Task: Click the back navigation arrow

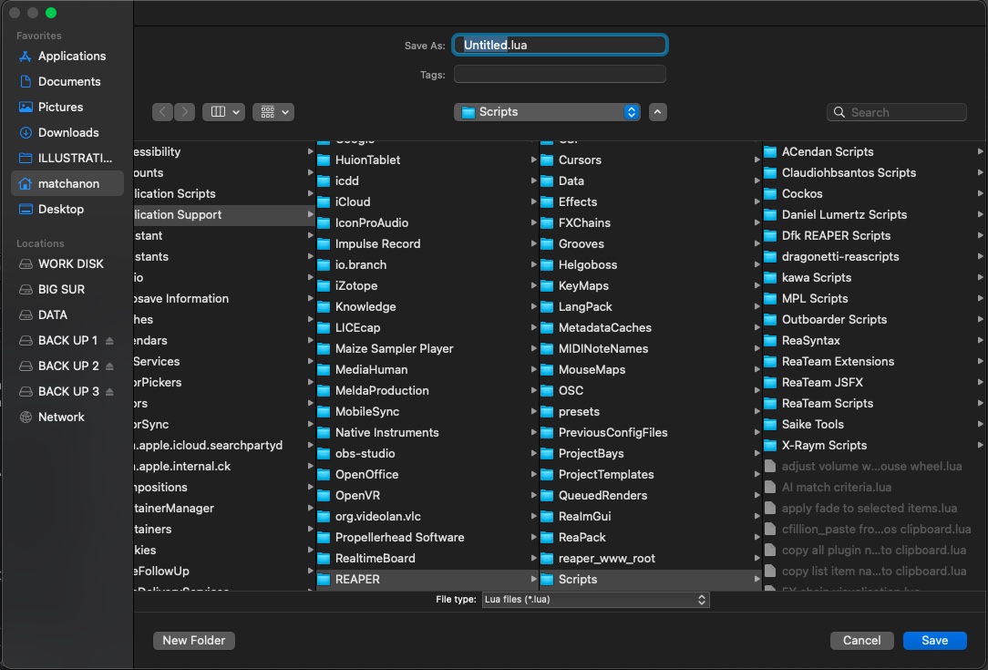Action: click(163, 112)
